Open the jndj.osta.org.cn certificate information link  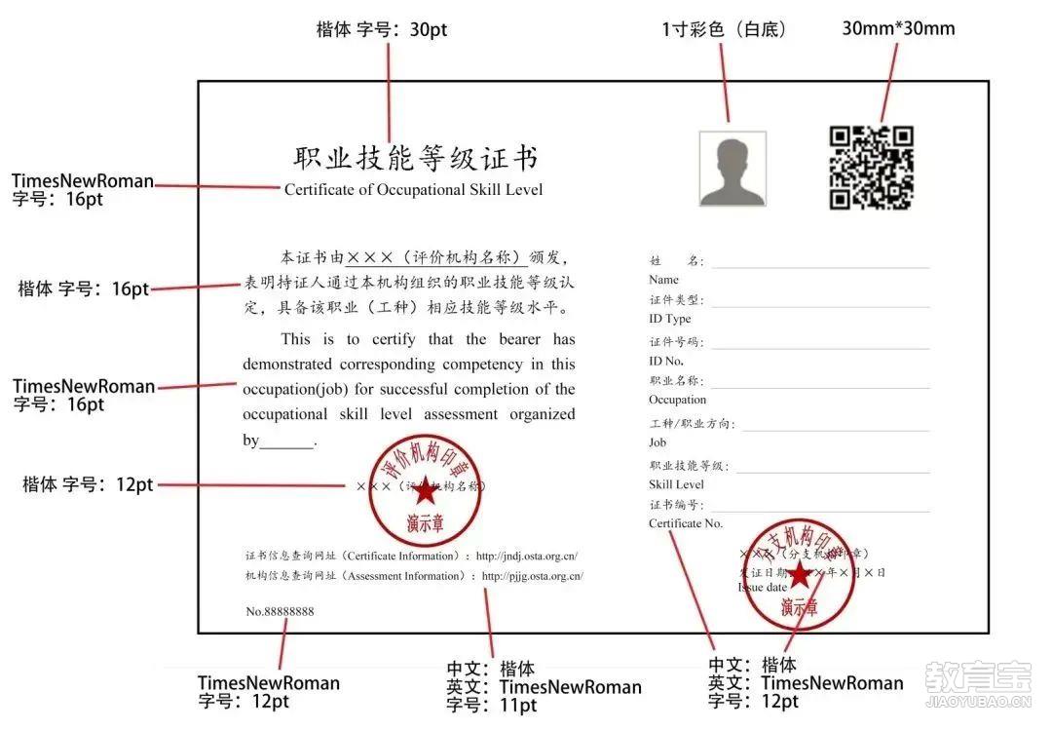pos(526,557)
